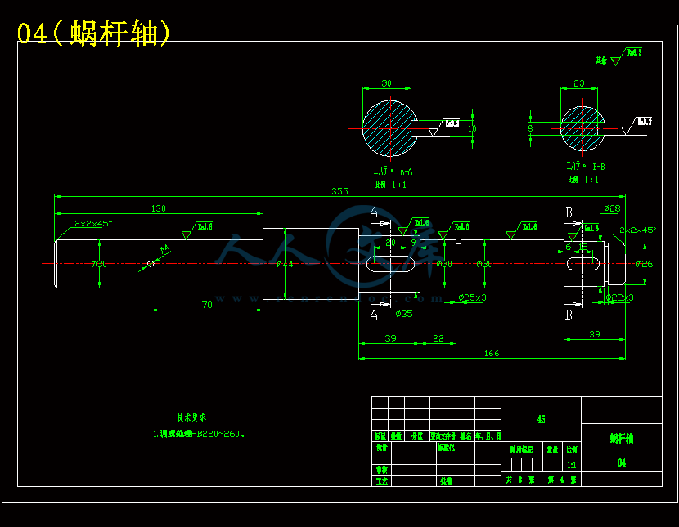Select the φ26 diameter dimension
The height and width of the screenshot is (527, 679).
[x=645, y=264]
